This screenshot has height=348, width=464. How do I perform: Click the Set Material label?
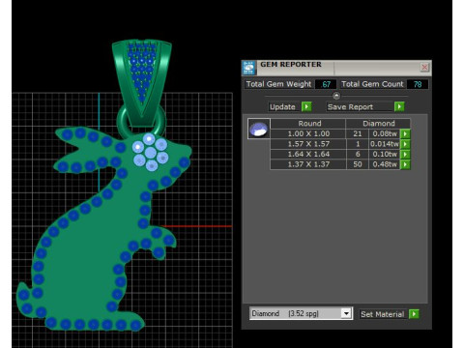tap(383, 314)
